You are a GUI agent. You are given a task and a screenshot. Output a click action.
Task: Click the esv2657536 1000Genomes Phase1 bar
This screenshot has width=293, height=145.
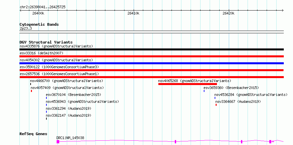pos(151,77)
